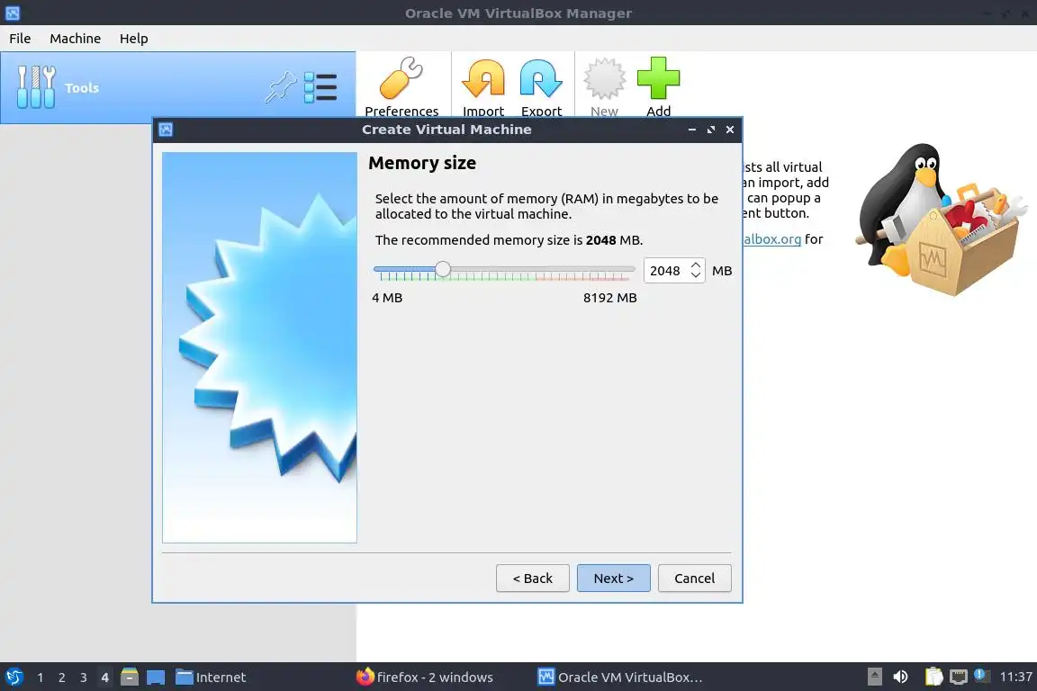Click the Next button
The width and height of the screenshot is (1037, 691).
click(x=614, y=578)
